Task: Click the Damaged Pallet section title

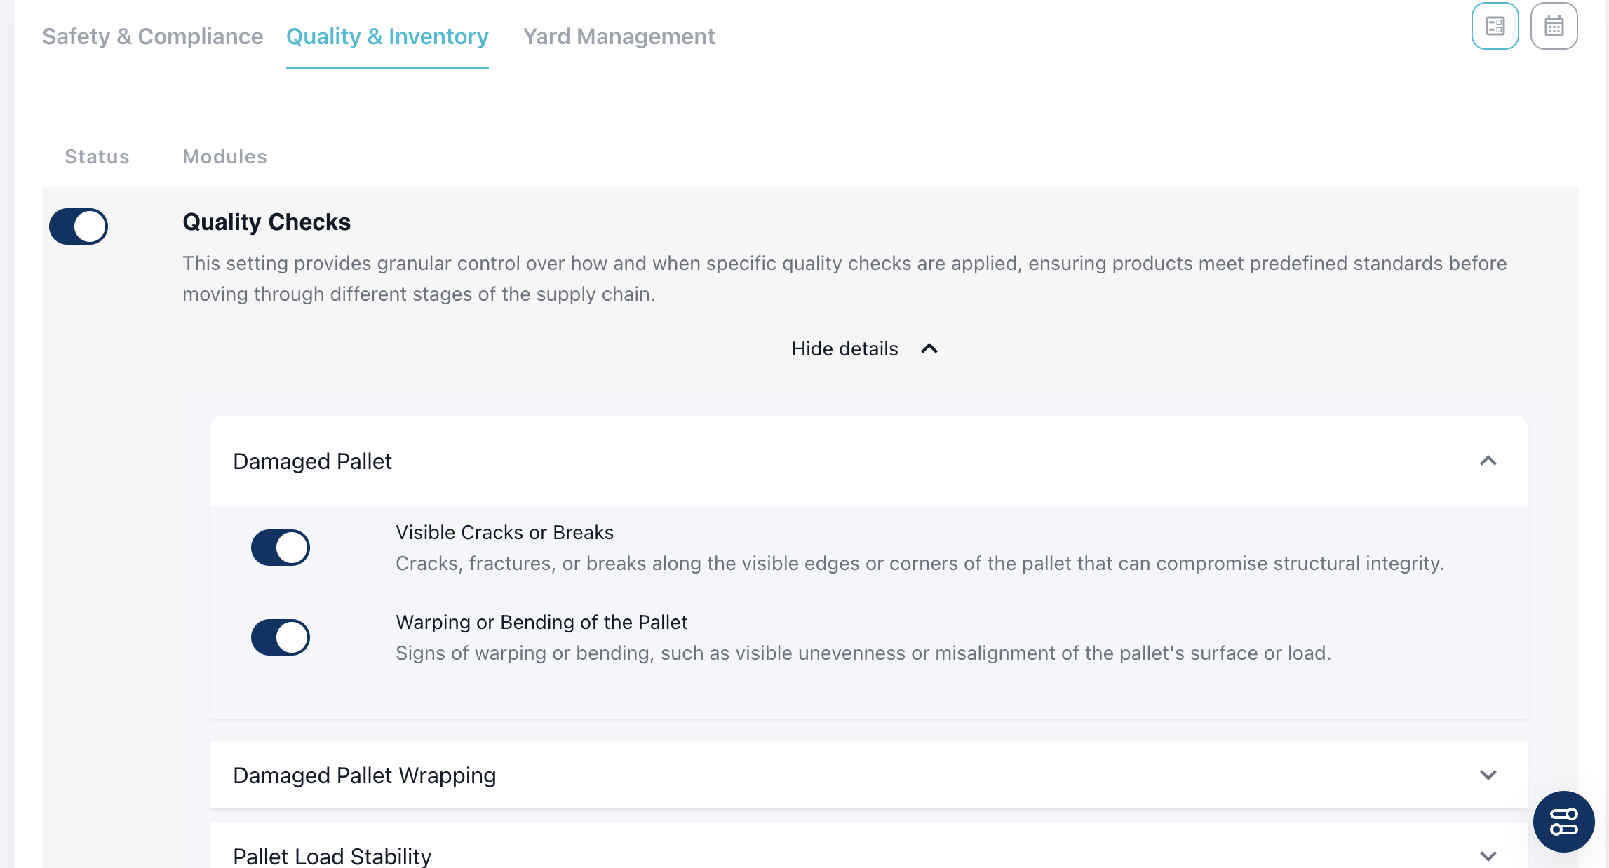Action: coord(312,461)
